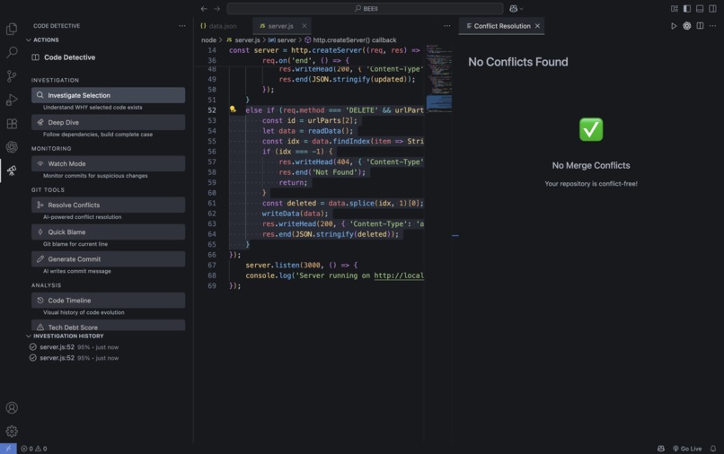Open notifications bell in status bar
724x454 pixels.
coord(713,449)
